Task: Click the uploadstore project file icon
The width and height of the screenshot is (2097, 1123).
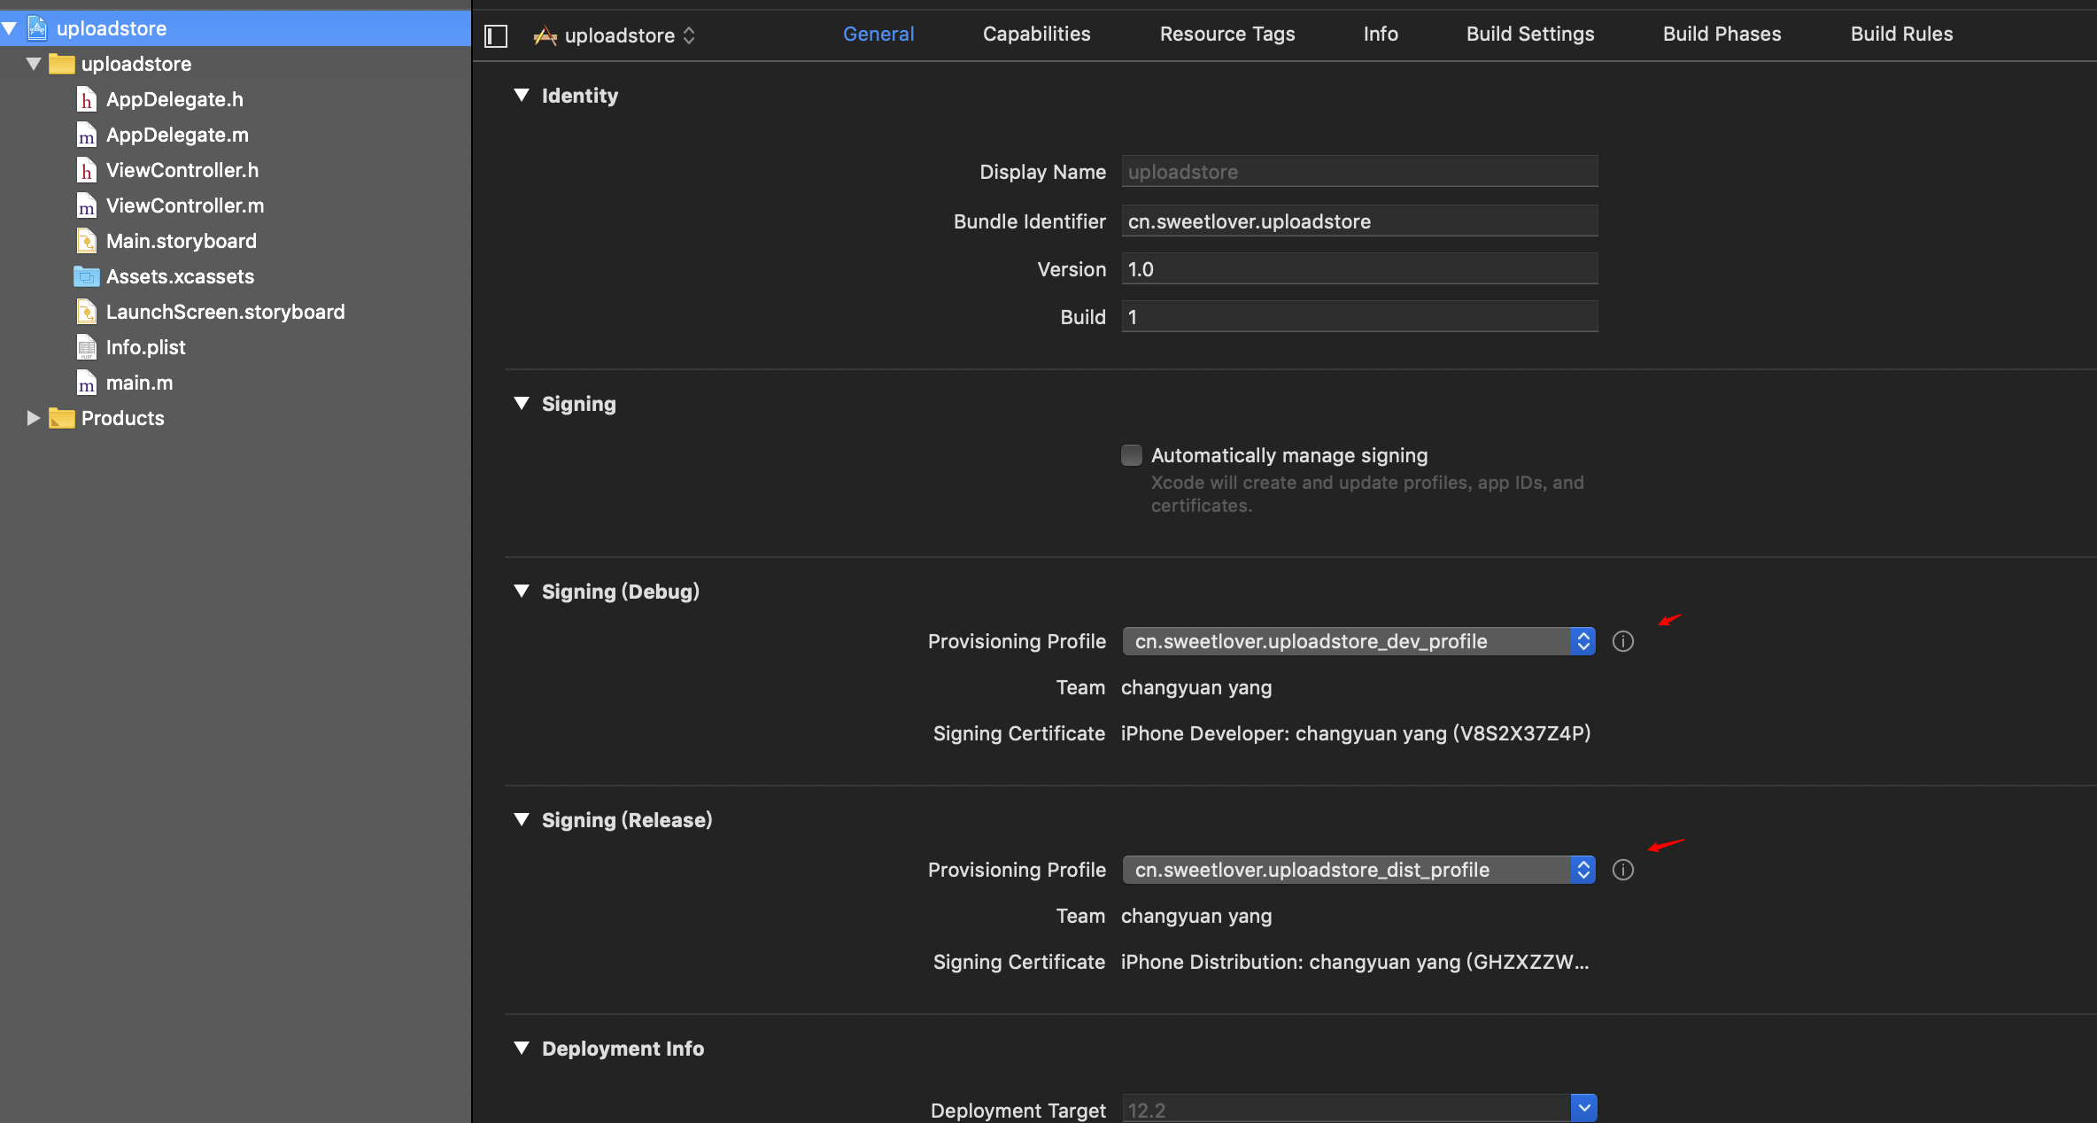Action: click(x=37, y=28)
